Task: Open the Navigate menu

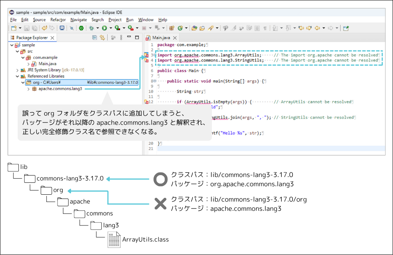Action: [x=79, y=20]
